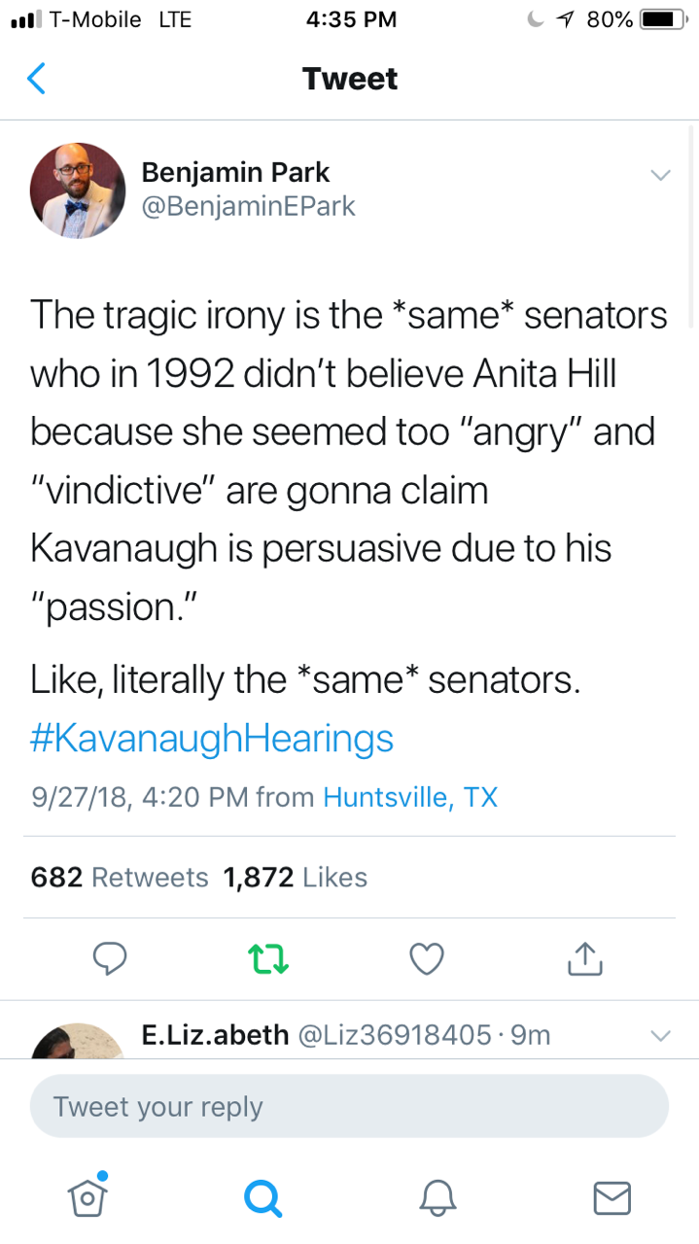This screenshot has width=699, height=1244.
Task: Toggle the green retweet icon
Action: 268,959
